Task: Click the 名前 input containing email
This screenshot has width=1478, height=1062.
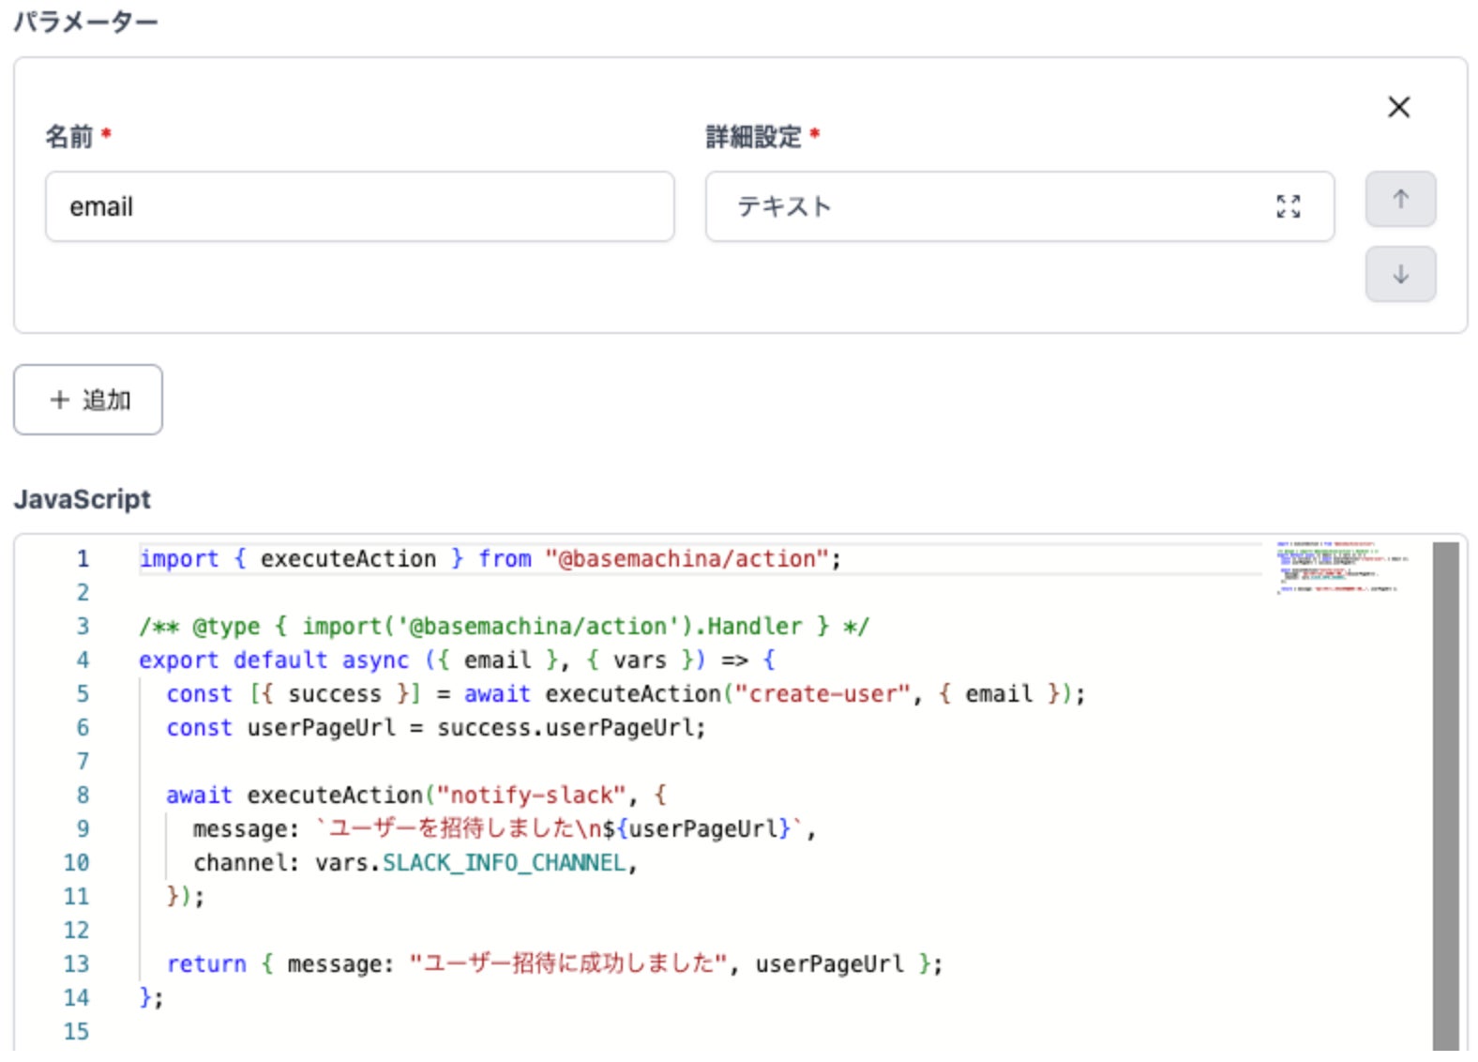Action: pyautogui.click(x=359, y=206)
